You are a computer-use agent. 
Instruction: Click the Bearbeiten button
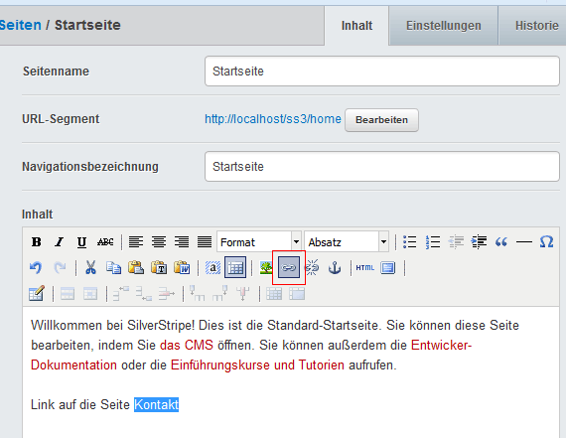click(x=381, y=120)
